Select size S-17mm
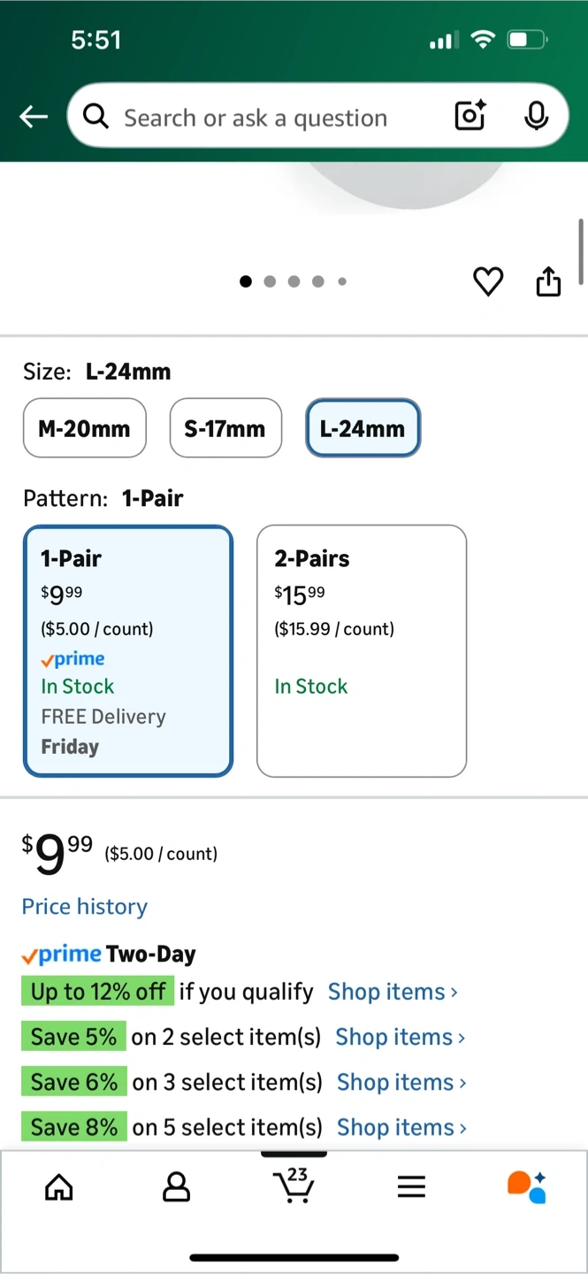Viewport: 588px width, 1274px height. pos(225,428)
